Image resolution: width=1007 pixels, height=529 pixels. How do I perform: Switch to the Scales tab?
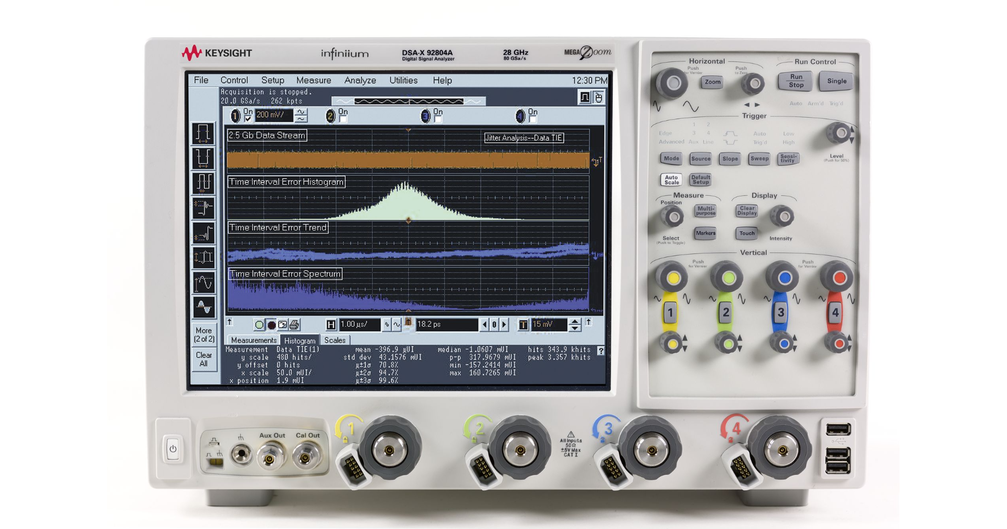point(335,340)
